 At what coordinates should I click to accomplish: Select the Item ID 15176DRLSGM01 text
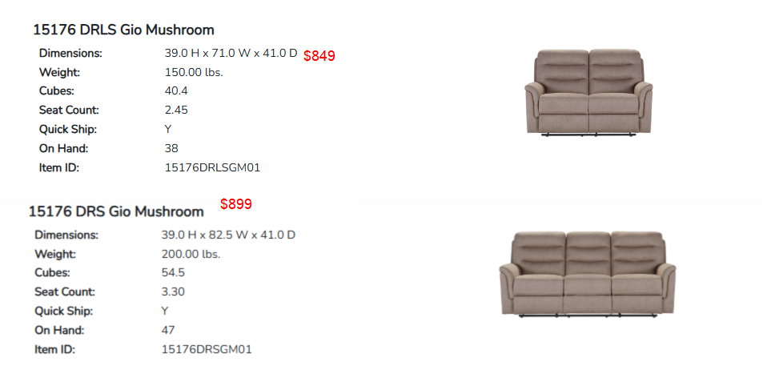[212, 168]
